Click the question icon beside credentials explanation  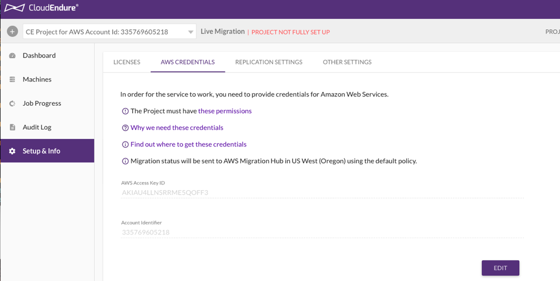point(125,128)
